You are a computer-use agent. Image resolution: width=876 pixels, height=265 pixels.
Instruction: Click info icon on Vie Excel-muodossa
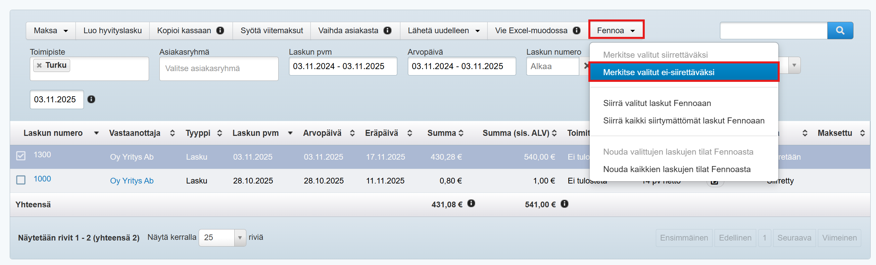(x=576, y=31)
